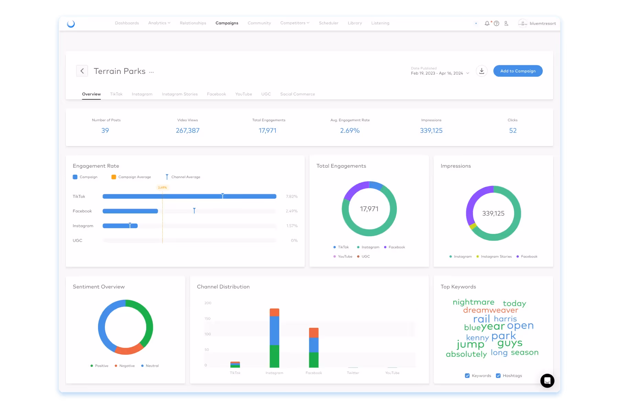Click the help question mark icon
The width and height of the screenshot is (619, 409).
tap(497, 23)
